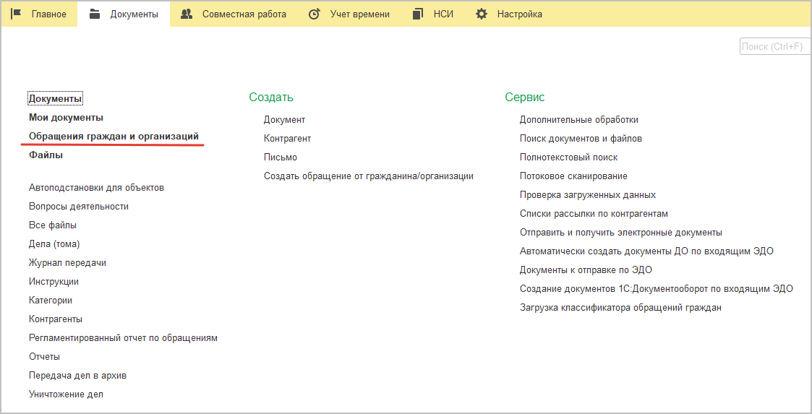Viewport: 812px width, 414px height.
Task: Switch to the Главное section tab
Action: (48, 14)
